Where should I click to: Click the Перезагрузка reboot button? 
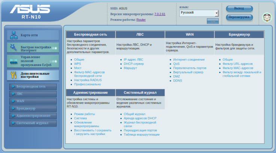239,17
